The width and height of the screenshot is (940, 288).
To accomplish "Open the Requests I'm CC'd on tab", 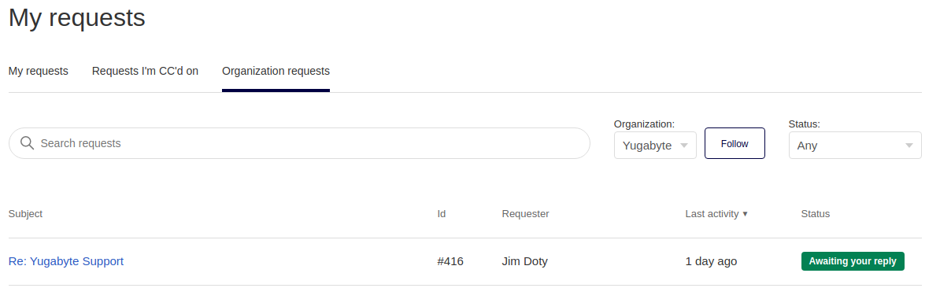I will (145, 72).
